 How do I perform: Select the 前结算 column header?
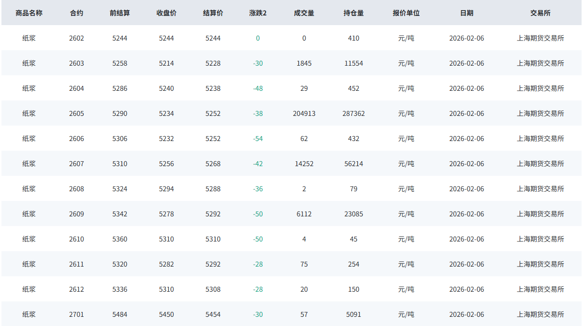tap(120, 13)
